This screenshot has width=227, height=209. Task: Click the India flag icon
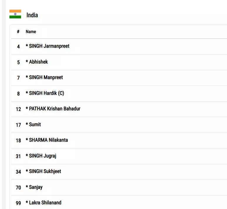(x=15, y=14)
